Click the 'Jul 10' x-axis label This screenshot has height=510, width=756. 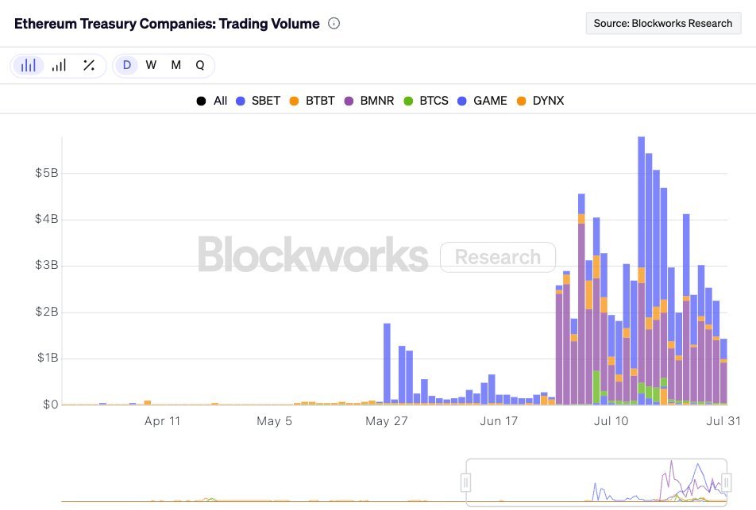(x=611, y=421)
